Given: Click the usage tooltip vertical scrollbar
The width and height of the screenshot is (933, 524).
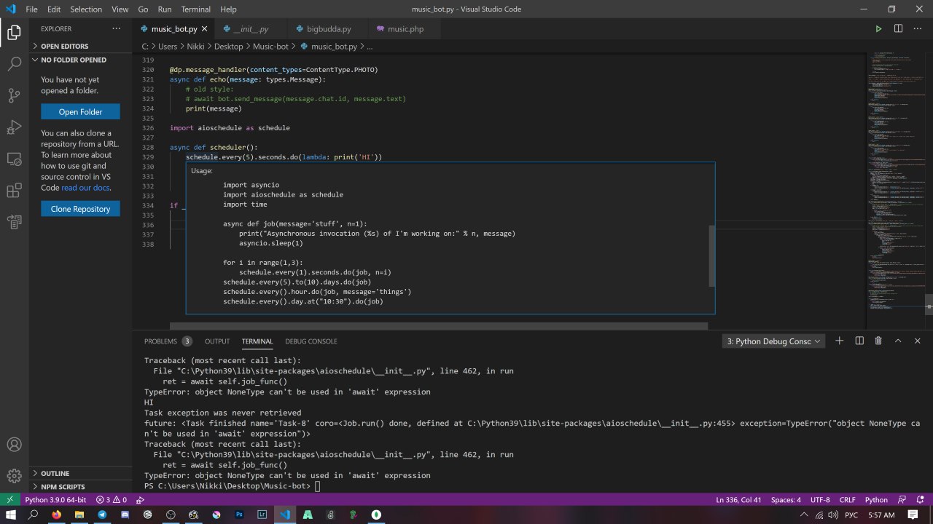Looking at the screenshot, I should pyautogui.click(x=711, y=255).
